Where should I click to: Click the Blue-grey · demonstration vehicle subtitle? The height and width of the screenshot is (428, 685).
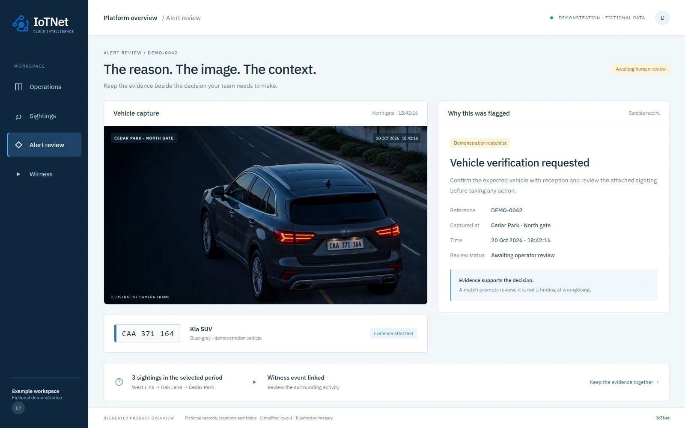point(226,338)
